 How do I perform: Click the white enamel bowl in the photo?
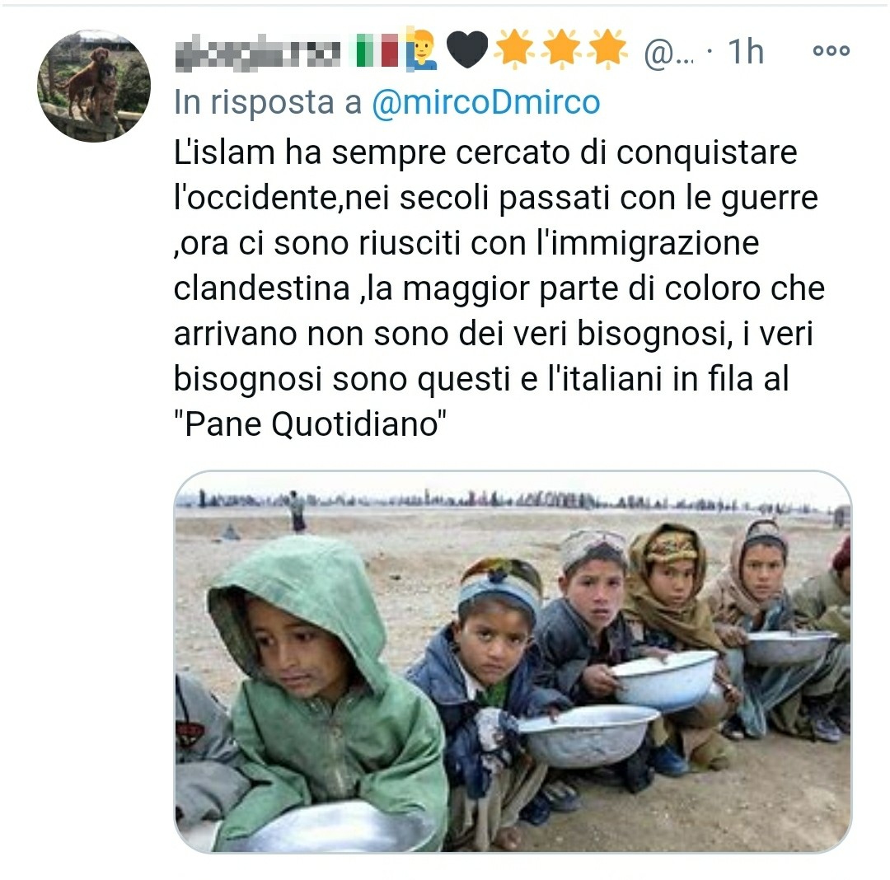click(663, 679)
